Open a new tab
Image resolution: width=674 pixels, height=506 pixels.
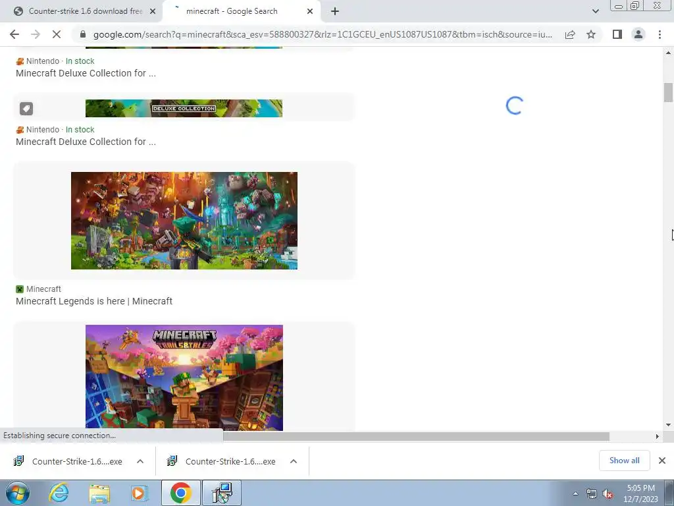pyautogui.click(x=335, y=12)
